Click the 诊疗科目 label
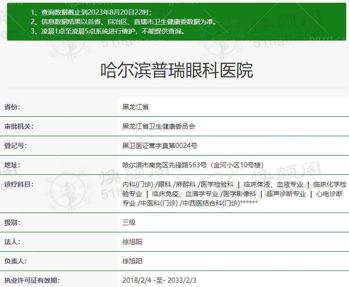The width and height of the screenshot is (349, 287). (x=19, y=184)
